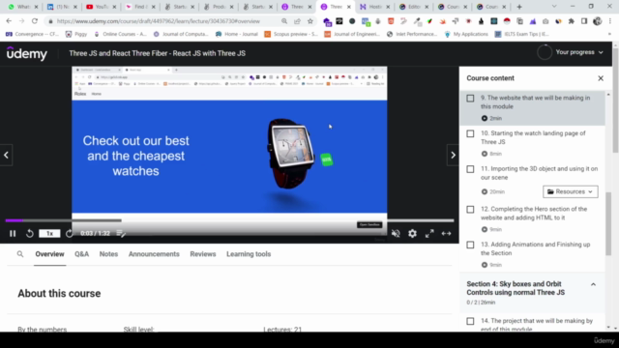This screenshot has width=619, height=348.
Task: Select the Overview tab
Action: (49, 254)
